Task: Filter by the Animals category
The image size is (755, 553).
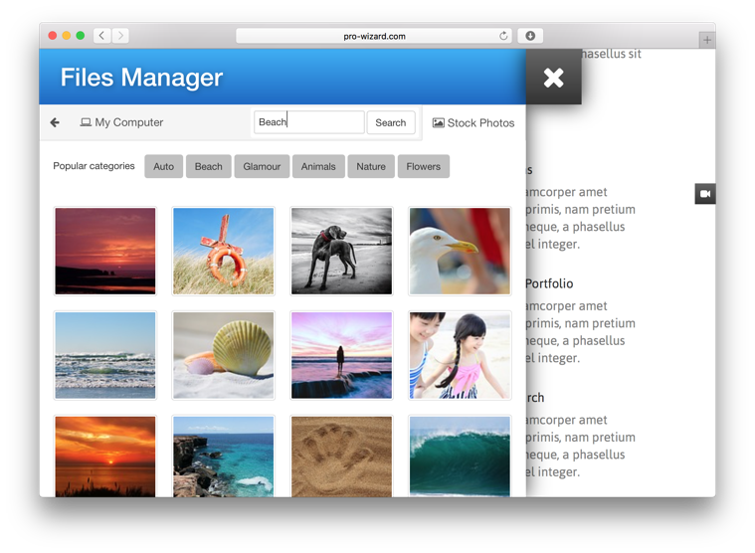Action: [x=318, y=166]
